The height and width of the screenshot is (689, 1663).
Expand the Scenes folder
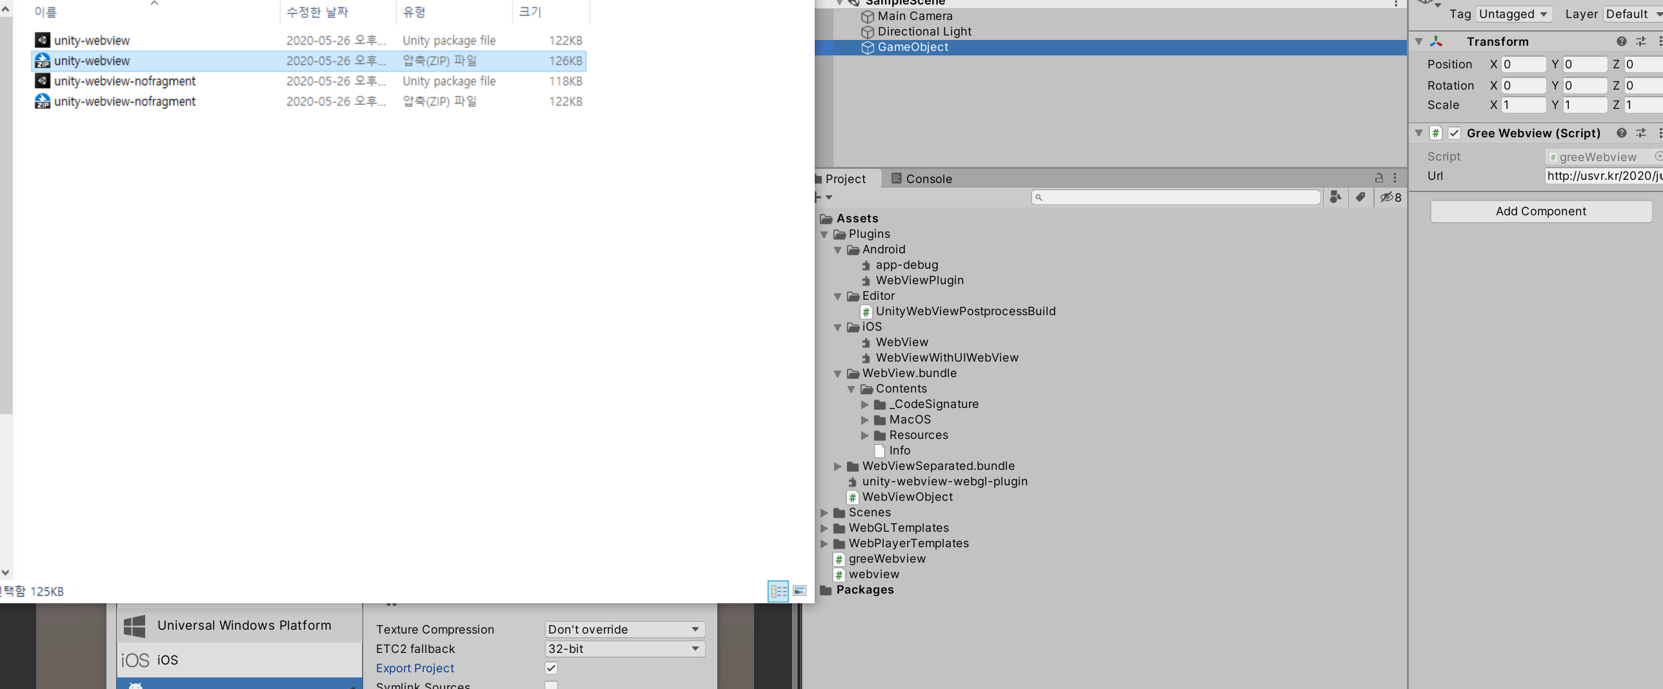824,512
